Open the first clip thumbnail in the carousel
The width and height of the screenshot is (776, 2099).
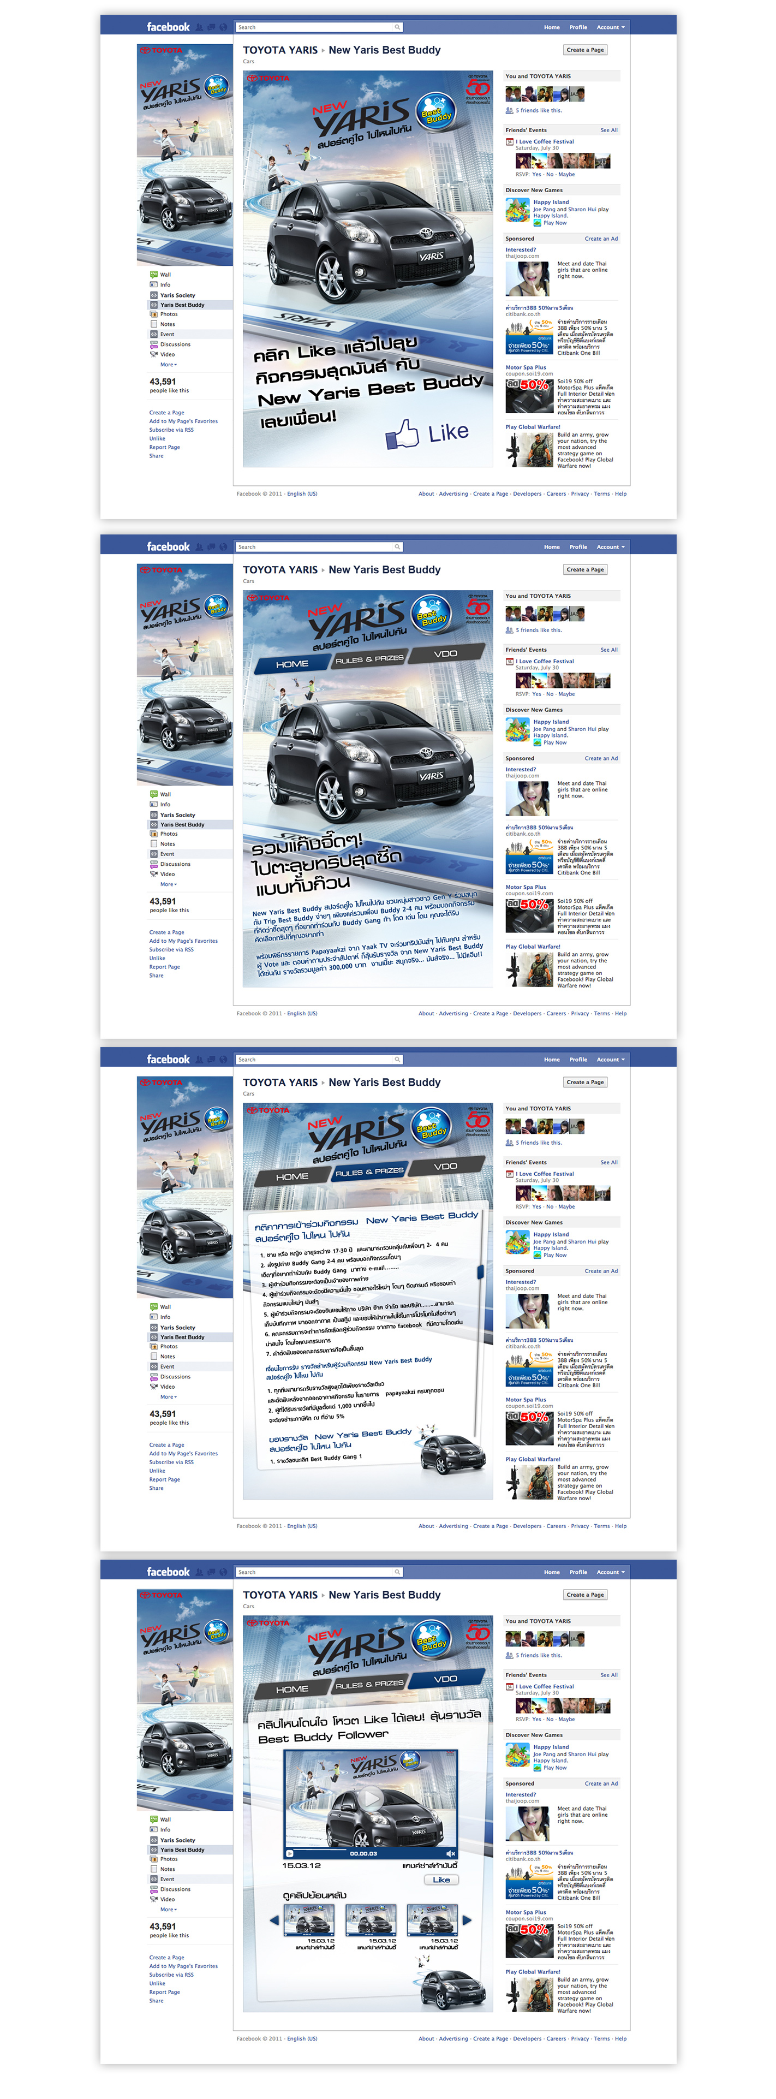click(x=309, y=1920)
